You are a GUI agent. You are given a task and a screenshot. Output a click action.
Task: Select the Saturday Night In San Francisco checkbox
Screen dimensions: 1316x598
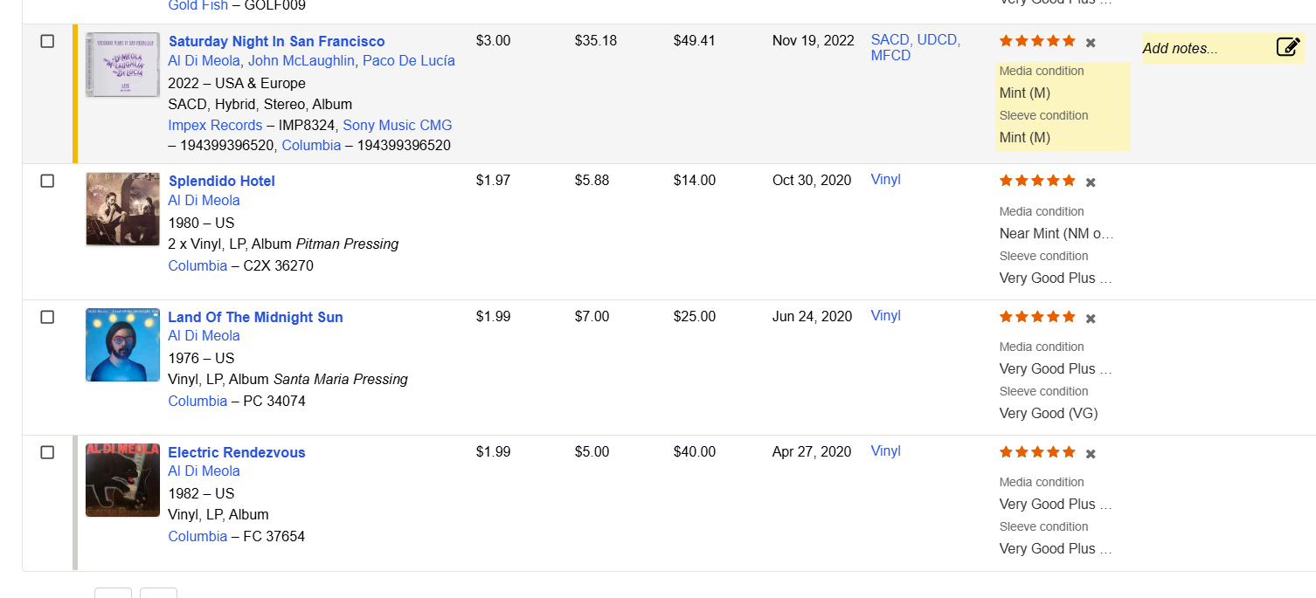coord(47,41)
